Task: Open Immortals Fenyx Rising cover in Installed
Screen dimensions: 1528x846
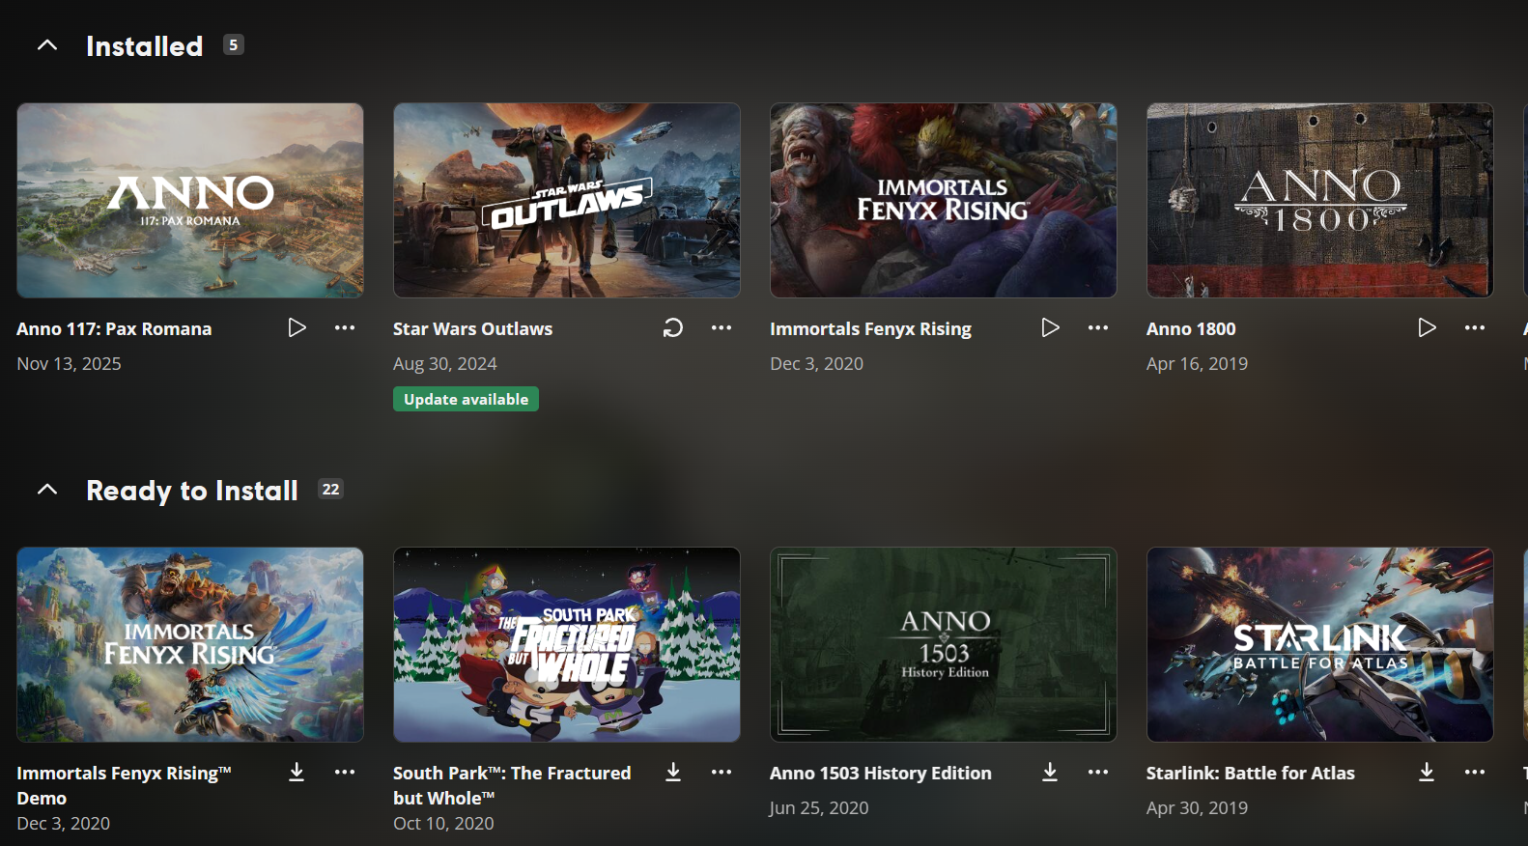Action: 944,201
